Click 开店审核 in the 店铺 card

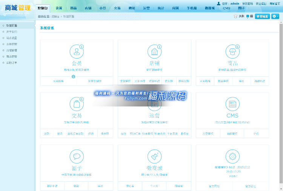pos(125,81)
